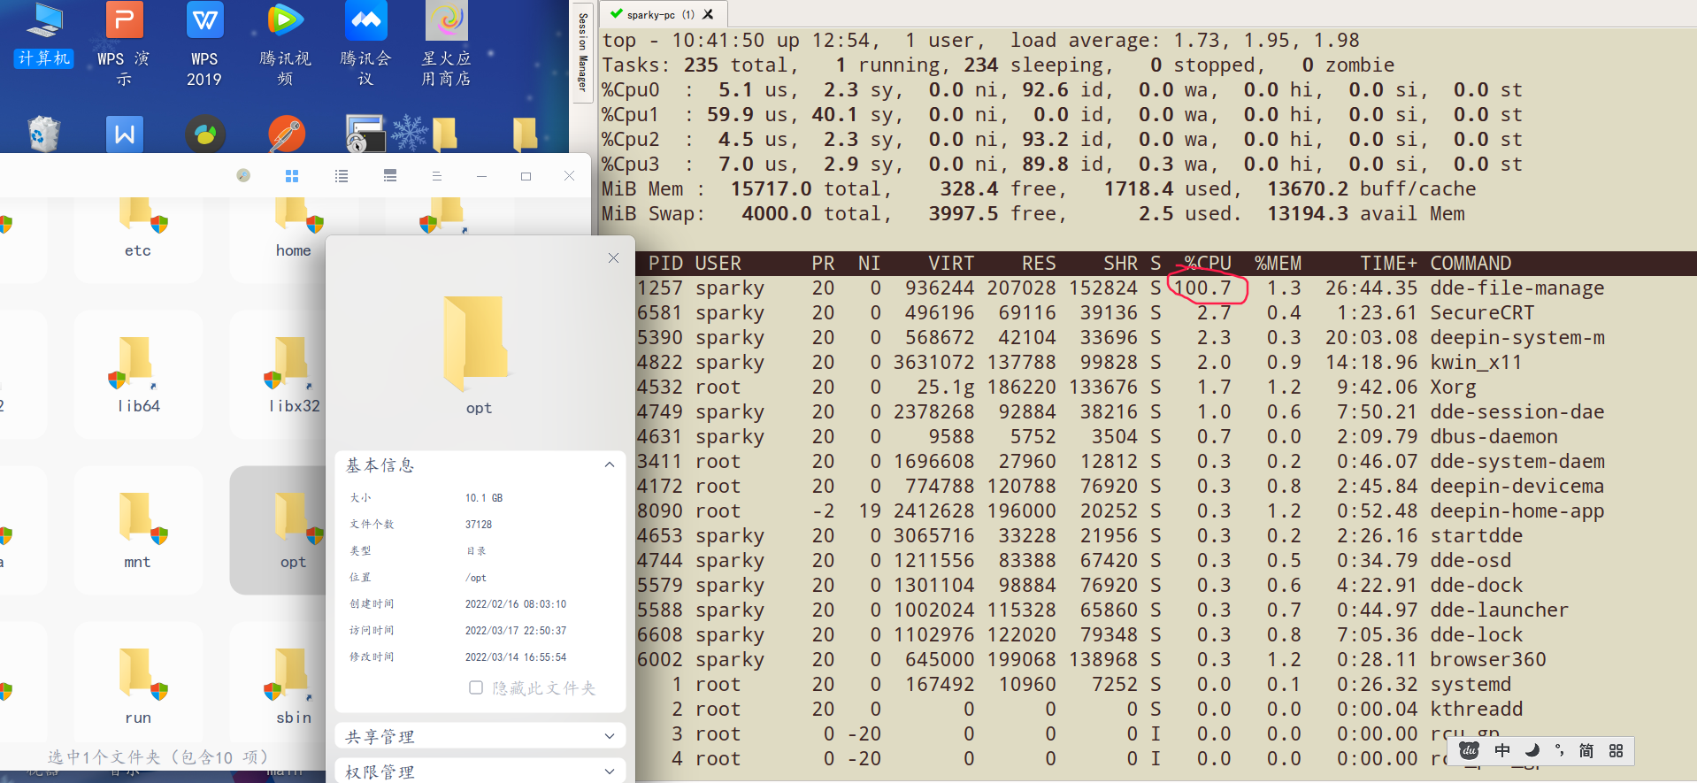Open the Postman desktop icon

(x=286, y=134)
